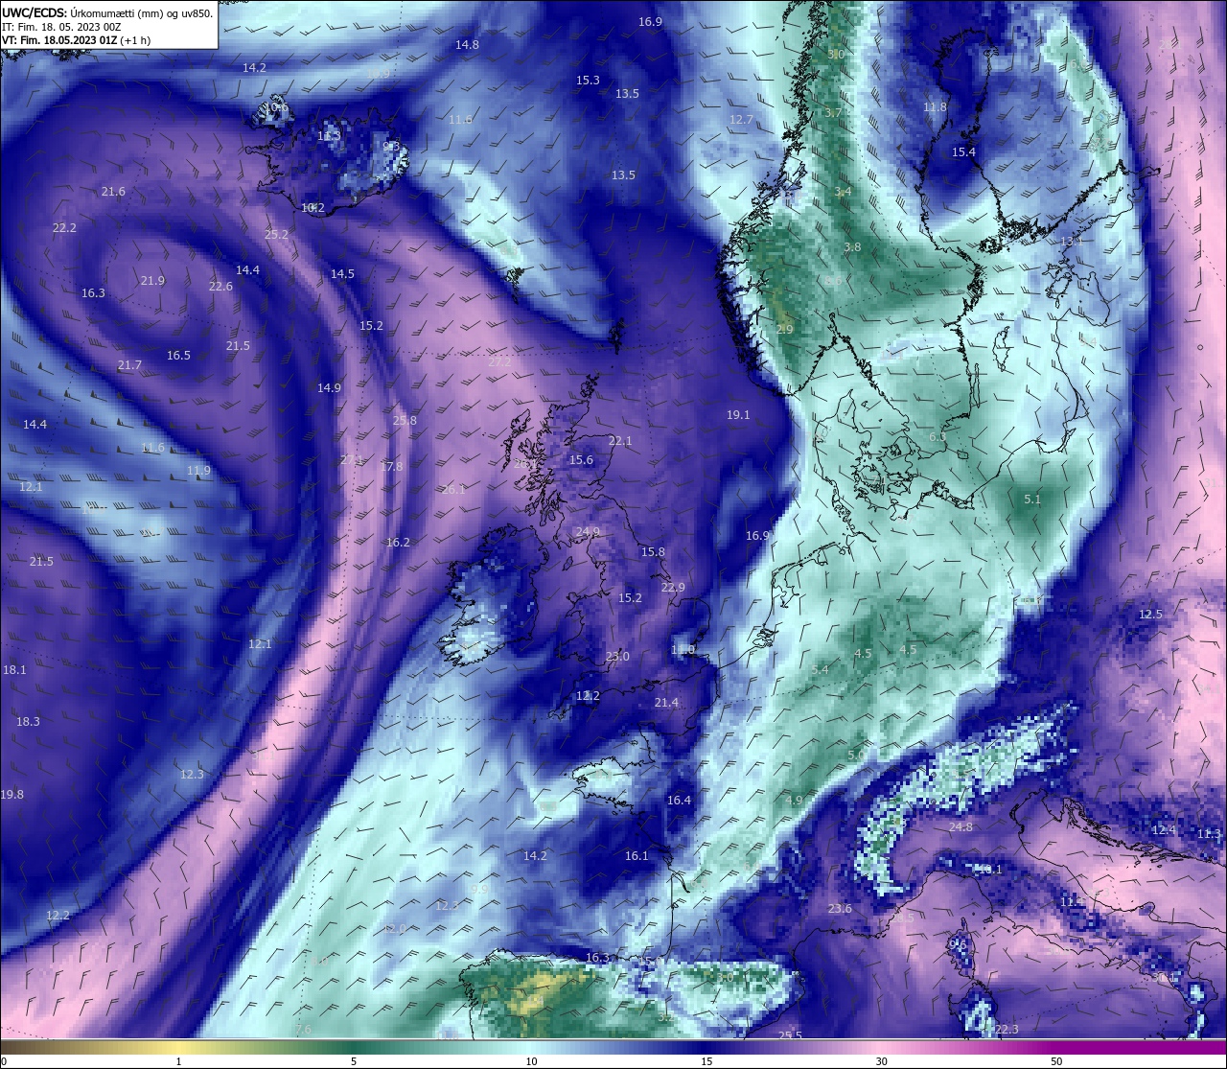Click the 21.9 value on the map
Image resolution: width=1227 pixels, height=1069 pixels.
[152, 281]
